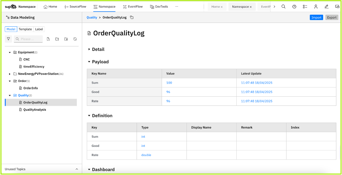
Task: Switch to the Template tab
Action: click(x=25, y=29)
